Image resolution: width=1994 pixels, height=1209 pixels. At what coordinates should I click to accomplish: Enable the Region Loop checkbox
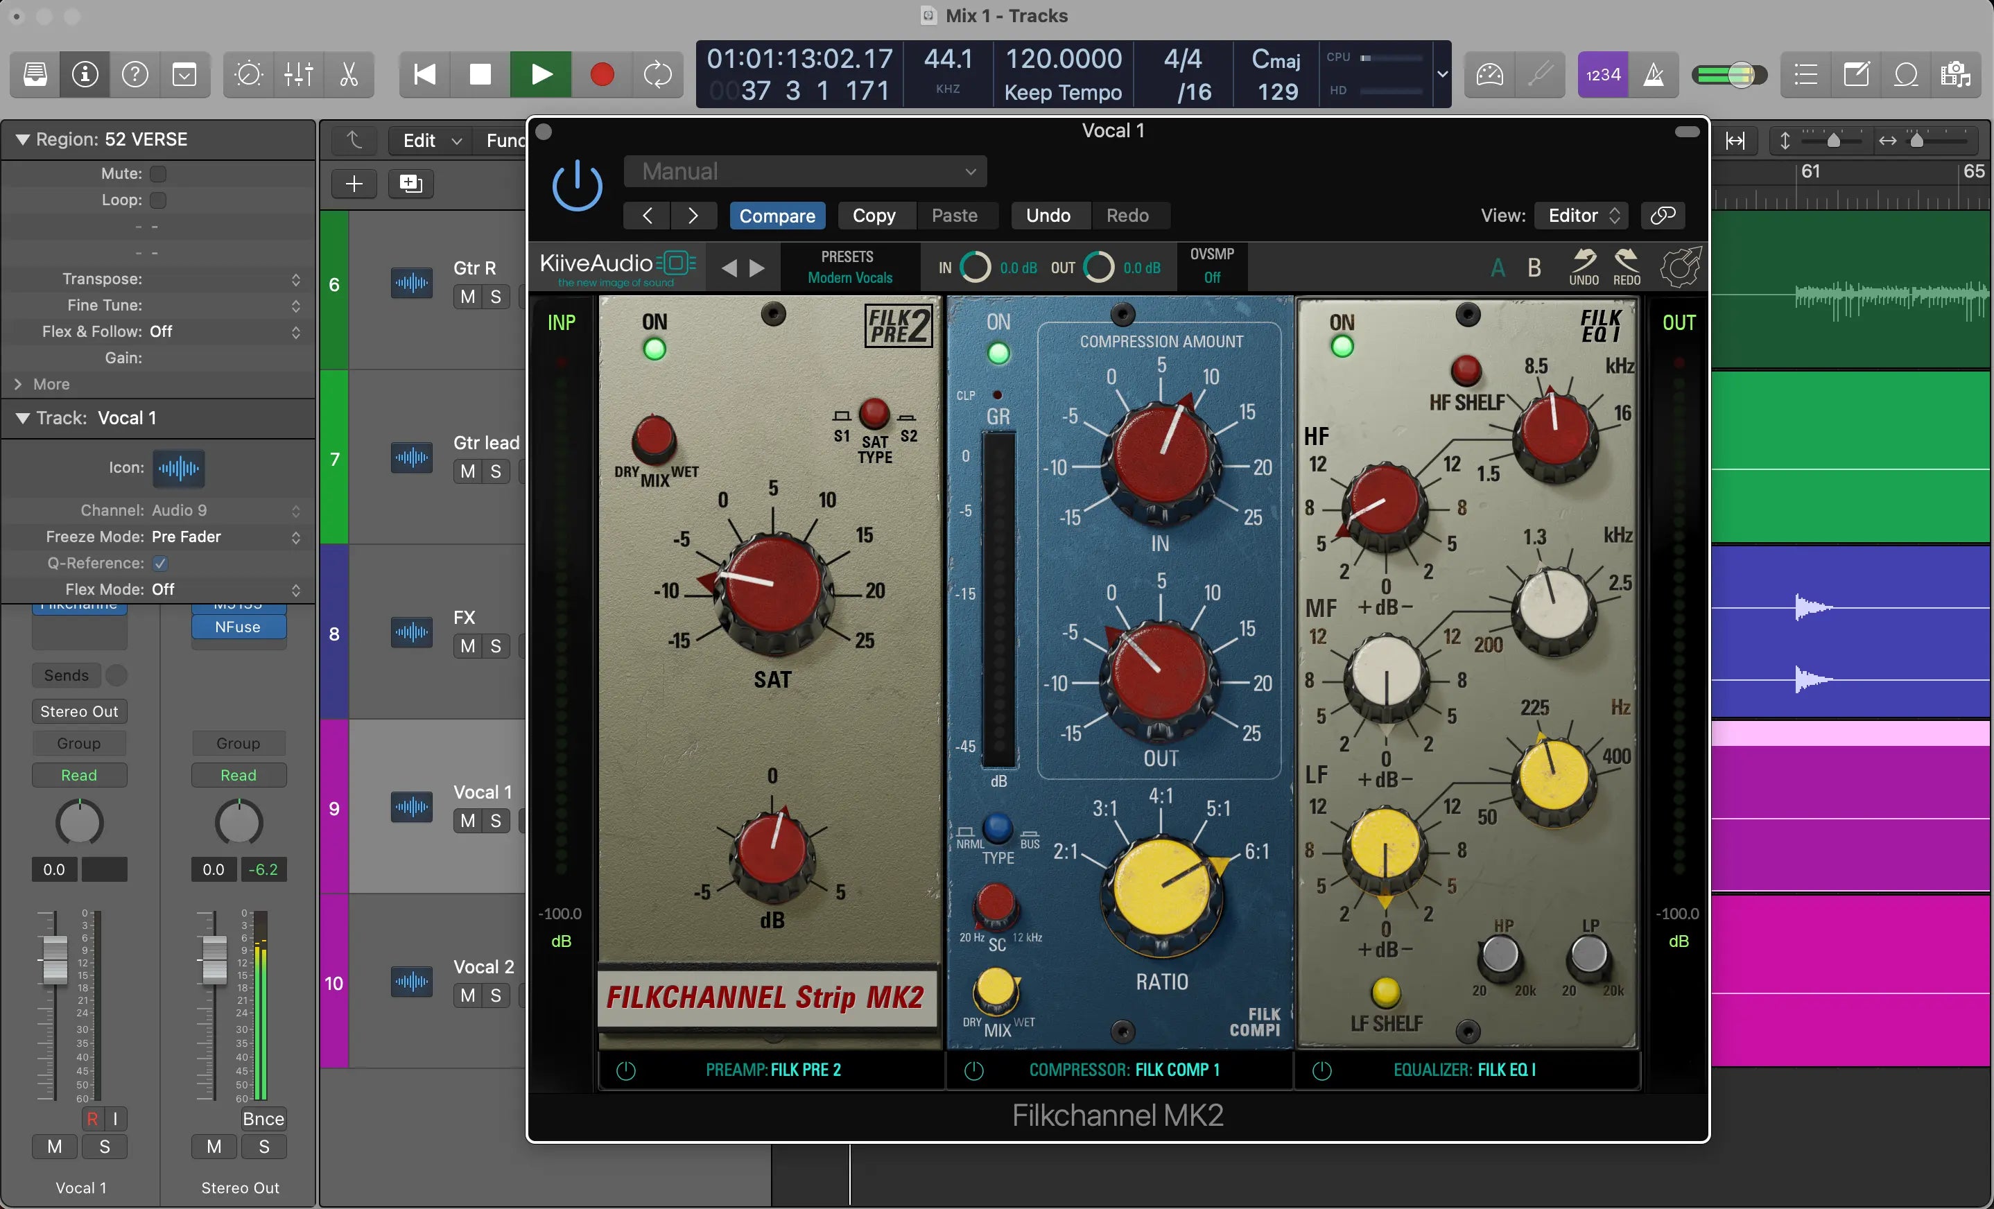159,200
